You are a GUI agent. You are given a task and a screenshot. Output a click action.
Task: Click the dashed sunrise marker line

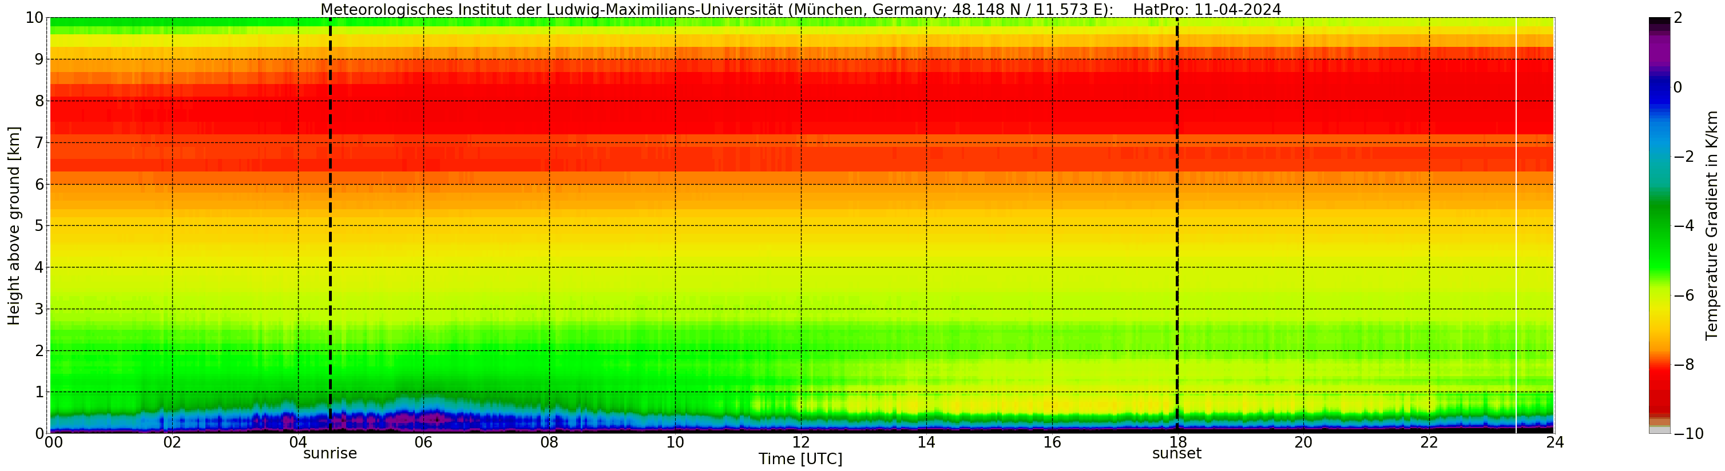tap(330, 225)
